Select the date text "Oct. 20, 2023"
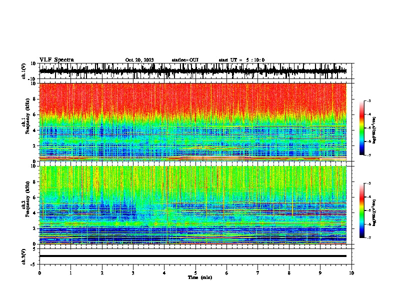 click(x=139, y=60)
